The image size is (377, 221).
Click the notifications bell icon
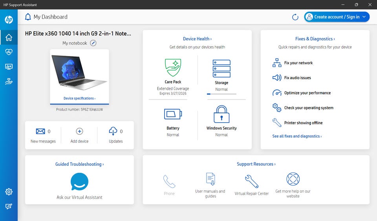[x=28, y=17]
